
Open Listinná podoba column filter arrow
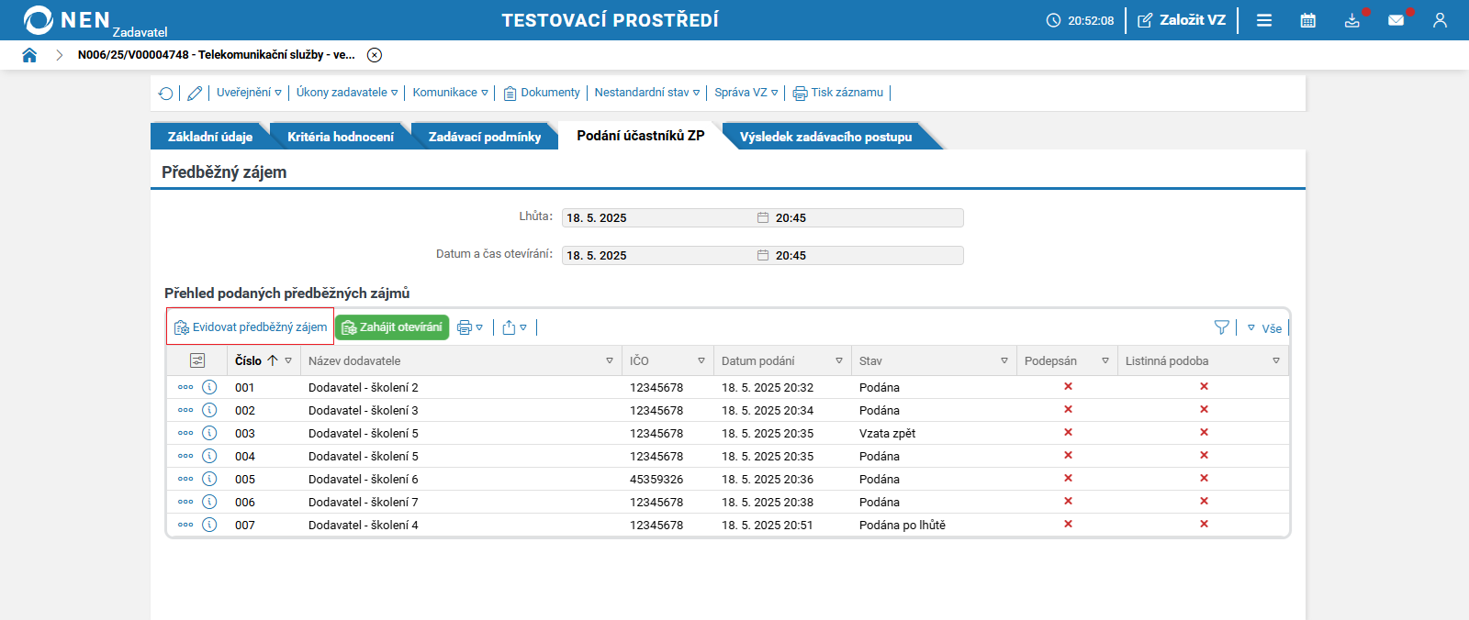coord(1276,361)
